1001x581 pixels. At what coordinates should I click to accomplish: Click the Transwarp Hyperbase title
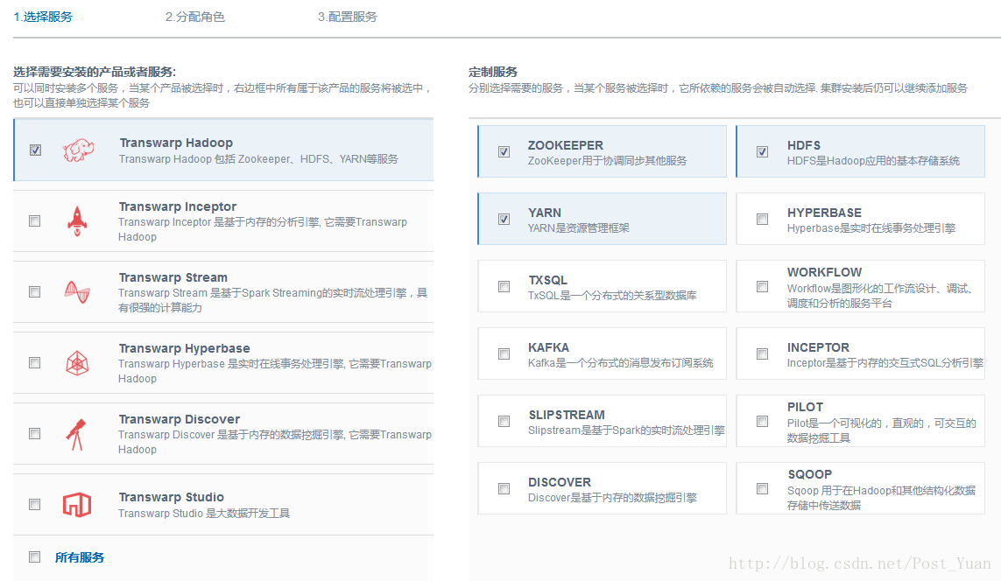click(185, 348)
